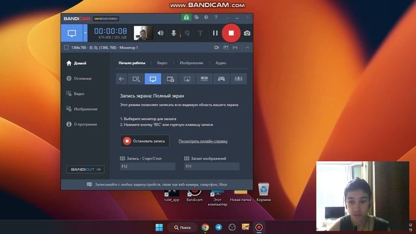Select the game recording gamepad icon
416x234 pixels.
(x=221, y=79)
